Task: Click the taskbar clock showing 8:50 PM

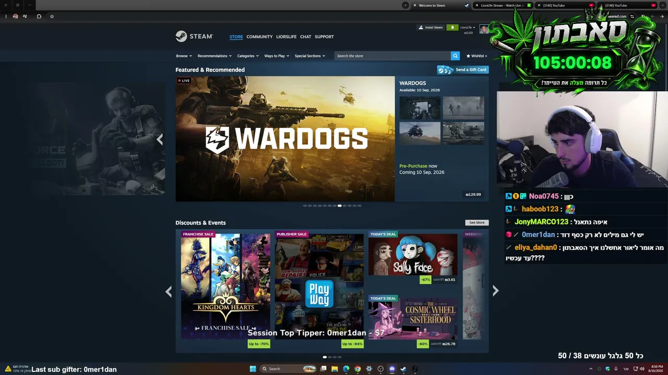Action: click(656, 369)
